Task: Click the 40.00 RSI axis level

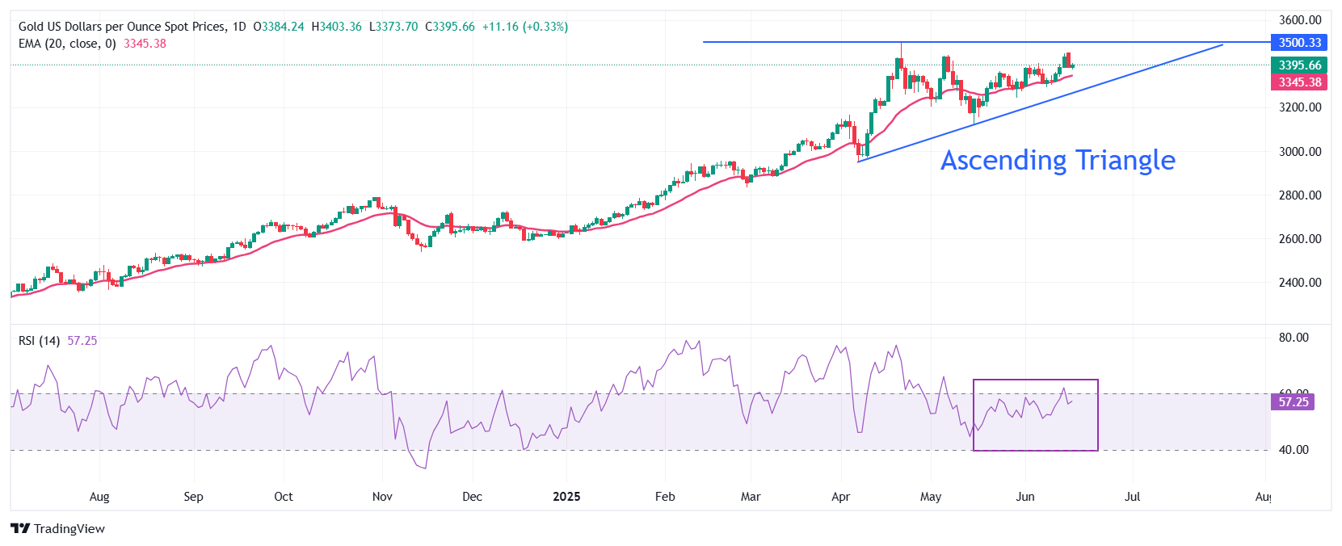Action: click(1293, 450)
